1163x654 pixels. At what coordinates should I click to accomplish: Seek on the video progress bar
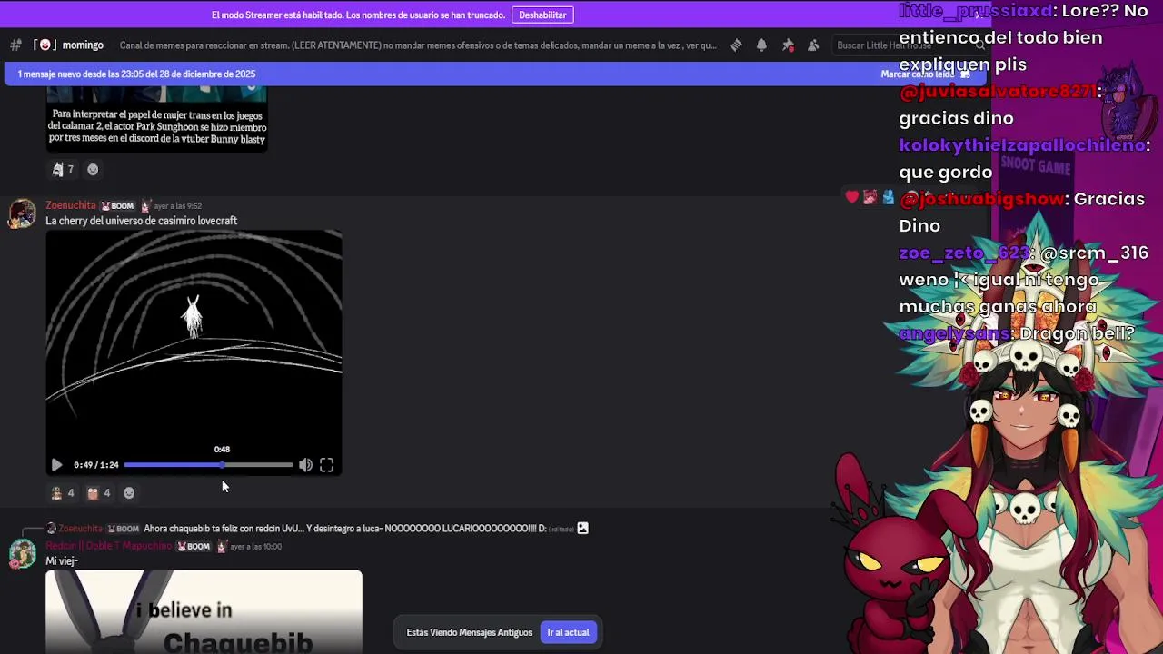point(208,465)
